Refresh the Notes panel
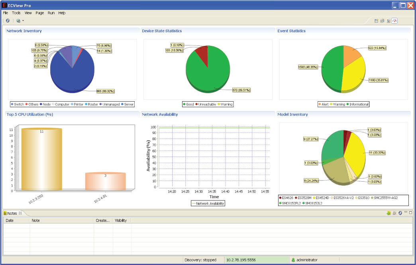416x265 pixels. click(x=400, y=213)
